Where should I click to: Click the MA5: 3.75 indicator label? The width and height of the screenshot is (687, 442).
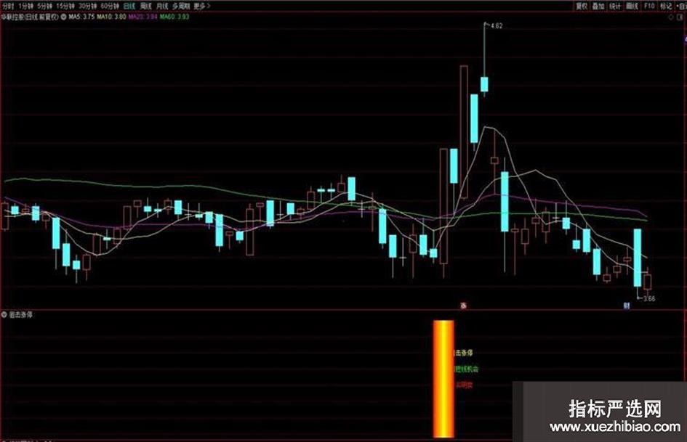pyautogui.click(x=81, y=17)
